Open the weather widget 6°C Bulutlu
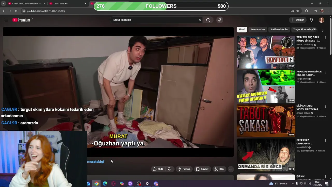The height and width of the screenshot is (187, 332). point(278,184)
